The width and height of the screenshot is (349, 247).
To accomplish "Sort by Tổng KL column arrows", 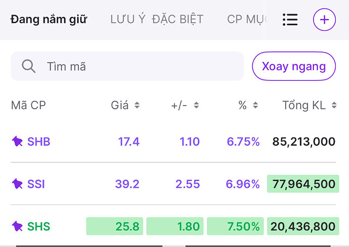I will (x=334, y=106).
